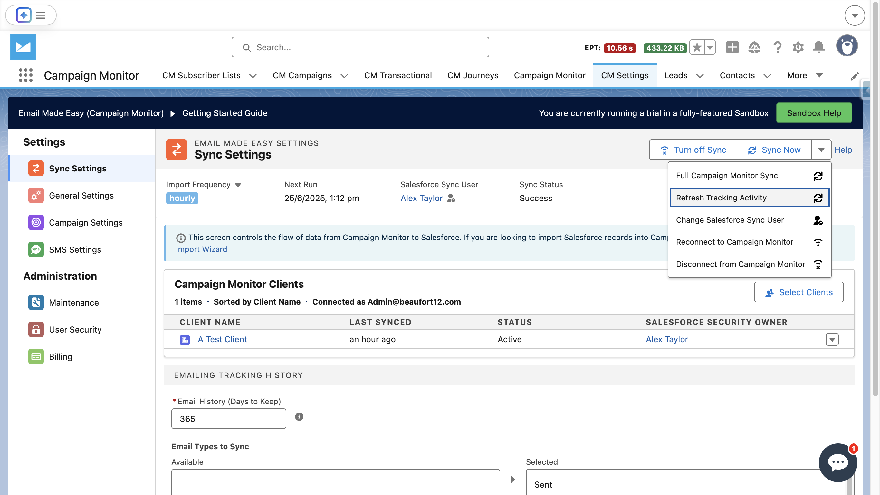
Task: Switch to CM Transactional tab
Action: tap(397, 75)
